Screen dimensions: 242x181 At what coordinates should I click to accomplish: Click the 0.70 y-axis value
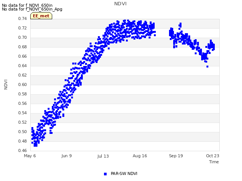click(23, 37)
